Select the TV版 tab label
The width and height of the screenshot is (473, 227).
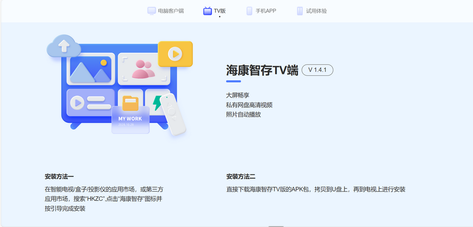tap(220, 11)
